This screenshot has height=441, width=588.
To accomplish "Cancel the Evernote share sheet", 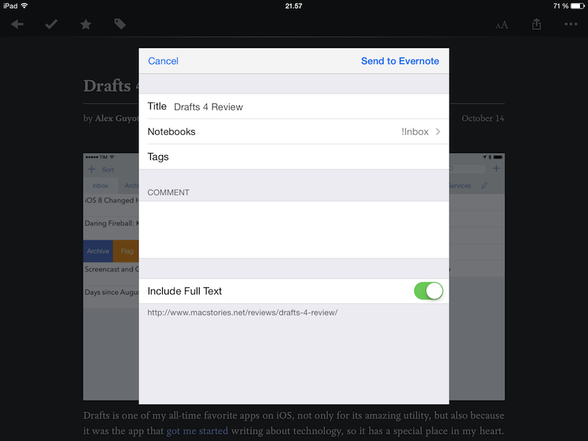I will point(163,61).
